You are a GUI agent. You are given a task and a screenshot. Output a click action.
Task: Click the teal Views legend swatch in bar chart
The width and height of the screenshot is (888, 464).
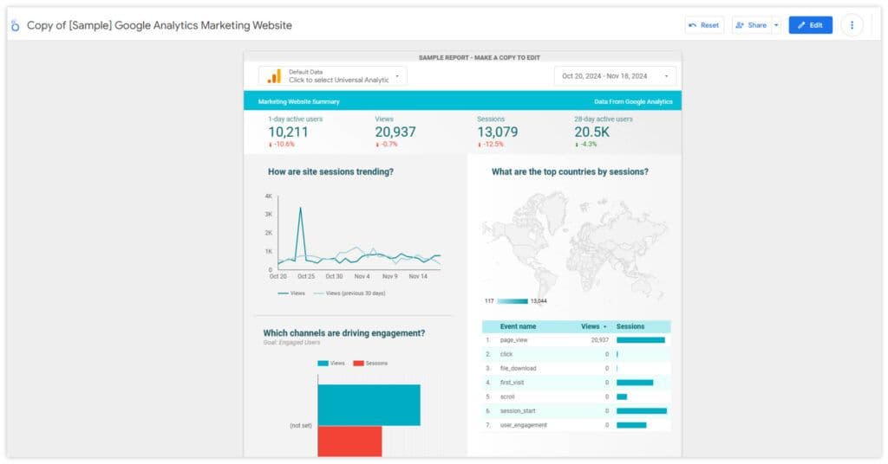point(323,364)
